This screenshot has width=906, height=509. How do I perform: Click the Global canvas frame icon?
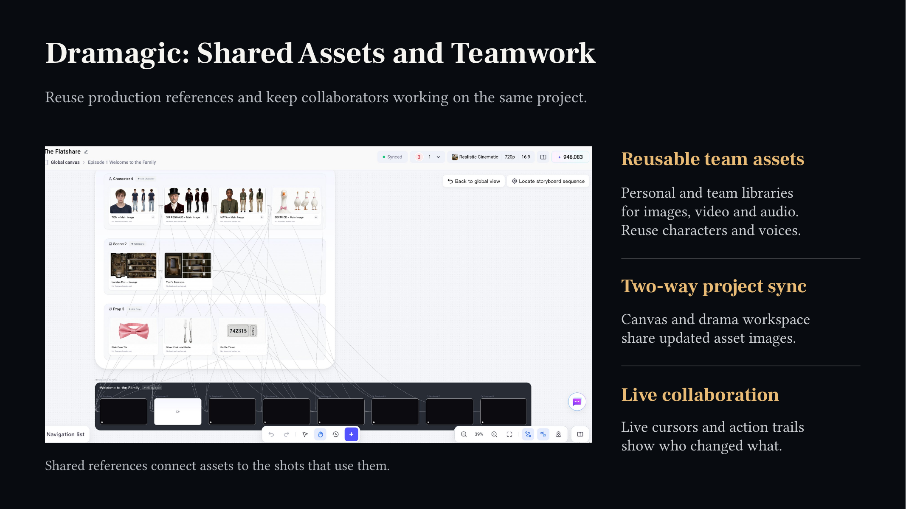tap(47, 162)
